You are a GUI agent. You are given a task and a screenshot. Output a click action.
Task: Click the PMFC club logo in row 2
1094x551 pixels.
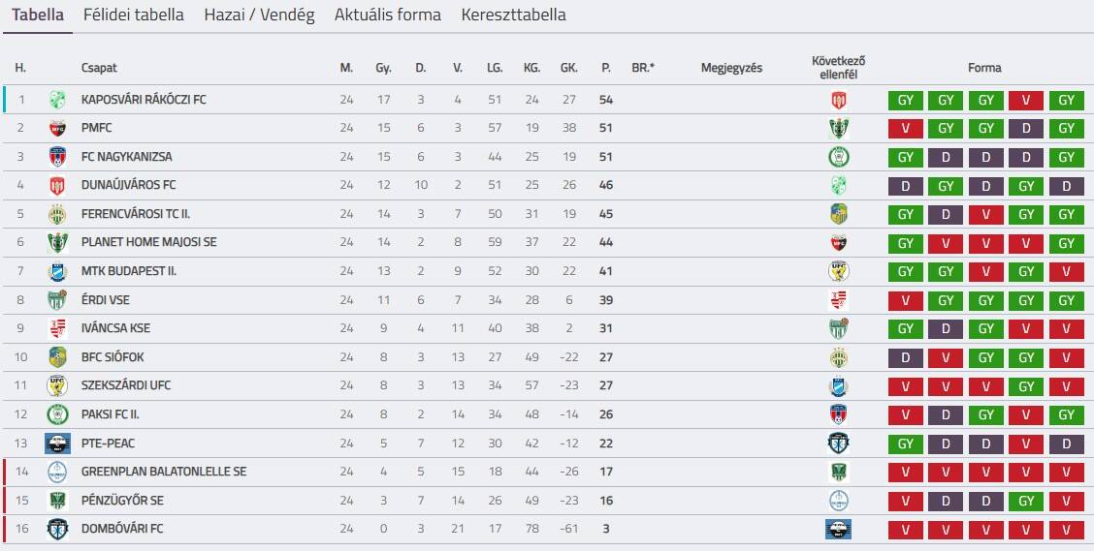(x=57, y=128)
